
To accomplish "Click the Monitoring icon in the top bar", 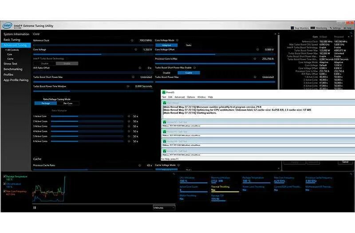I will click(x=313, y=28).
